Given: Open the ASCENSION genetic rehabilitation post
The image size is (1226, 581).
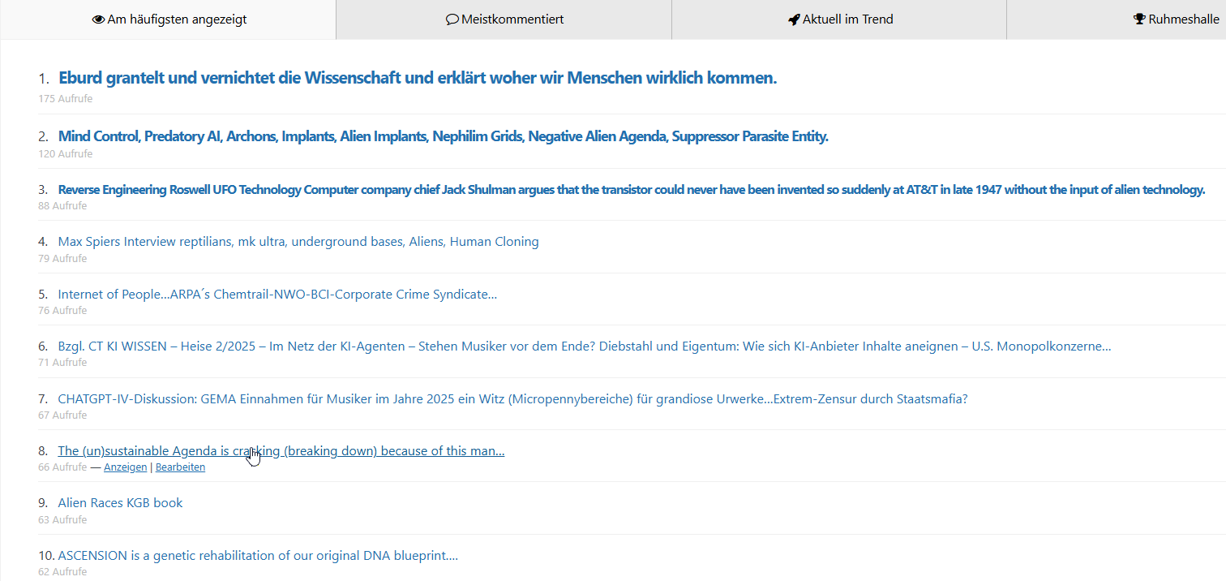Looking at the screenshot, I should tap(258, 556).
